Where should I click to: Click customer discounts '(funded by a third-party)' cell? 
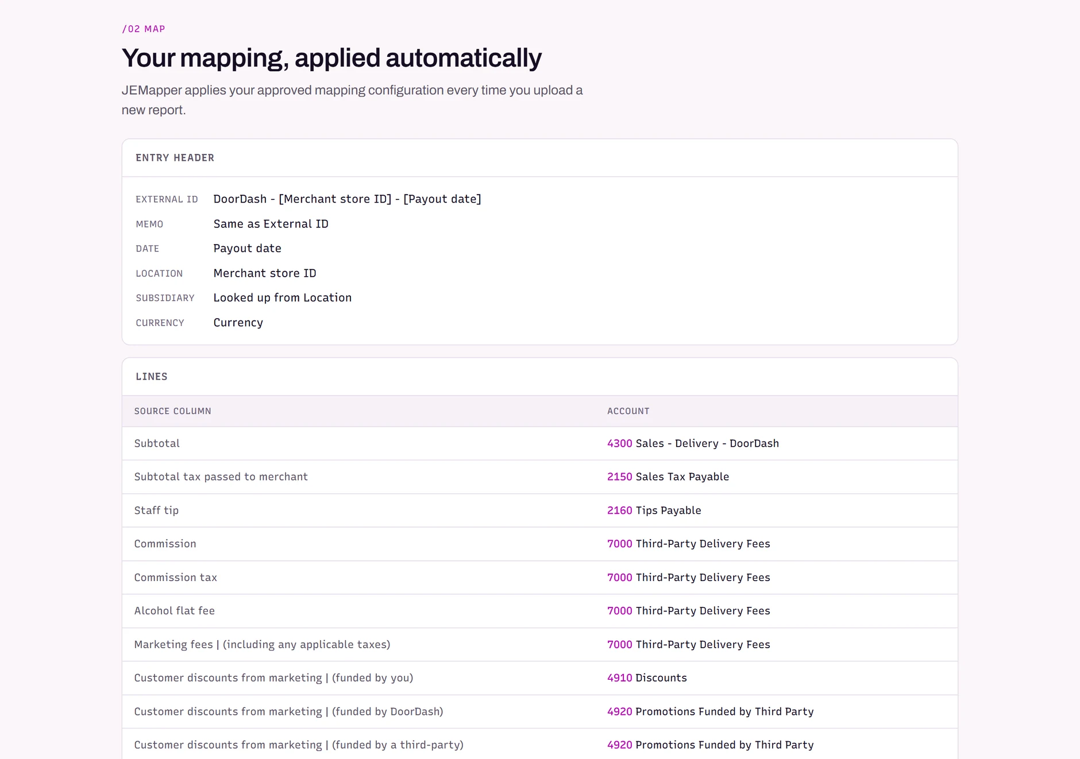[299, 745]
